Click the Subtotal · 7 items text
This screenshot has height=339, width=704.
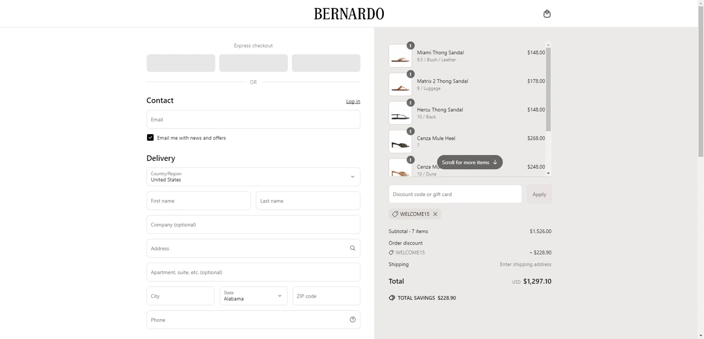tap(408, 231)
